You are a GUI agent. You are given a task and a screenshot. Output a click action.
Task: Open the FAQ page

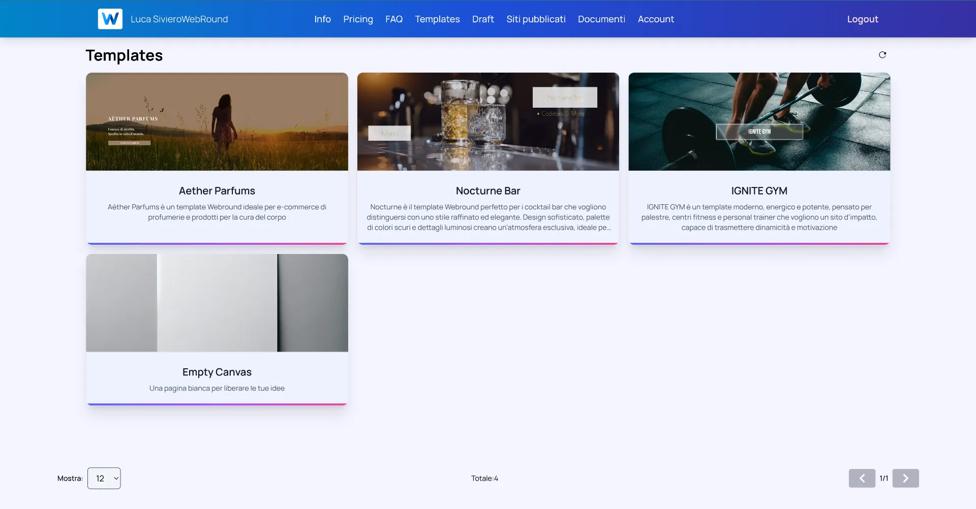tap(393, 19)
